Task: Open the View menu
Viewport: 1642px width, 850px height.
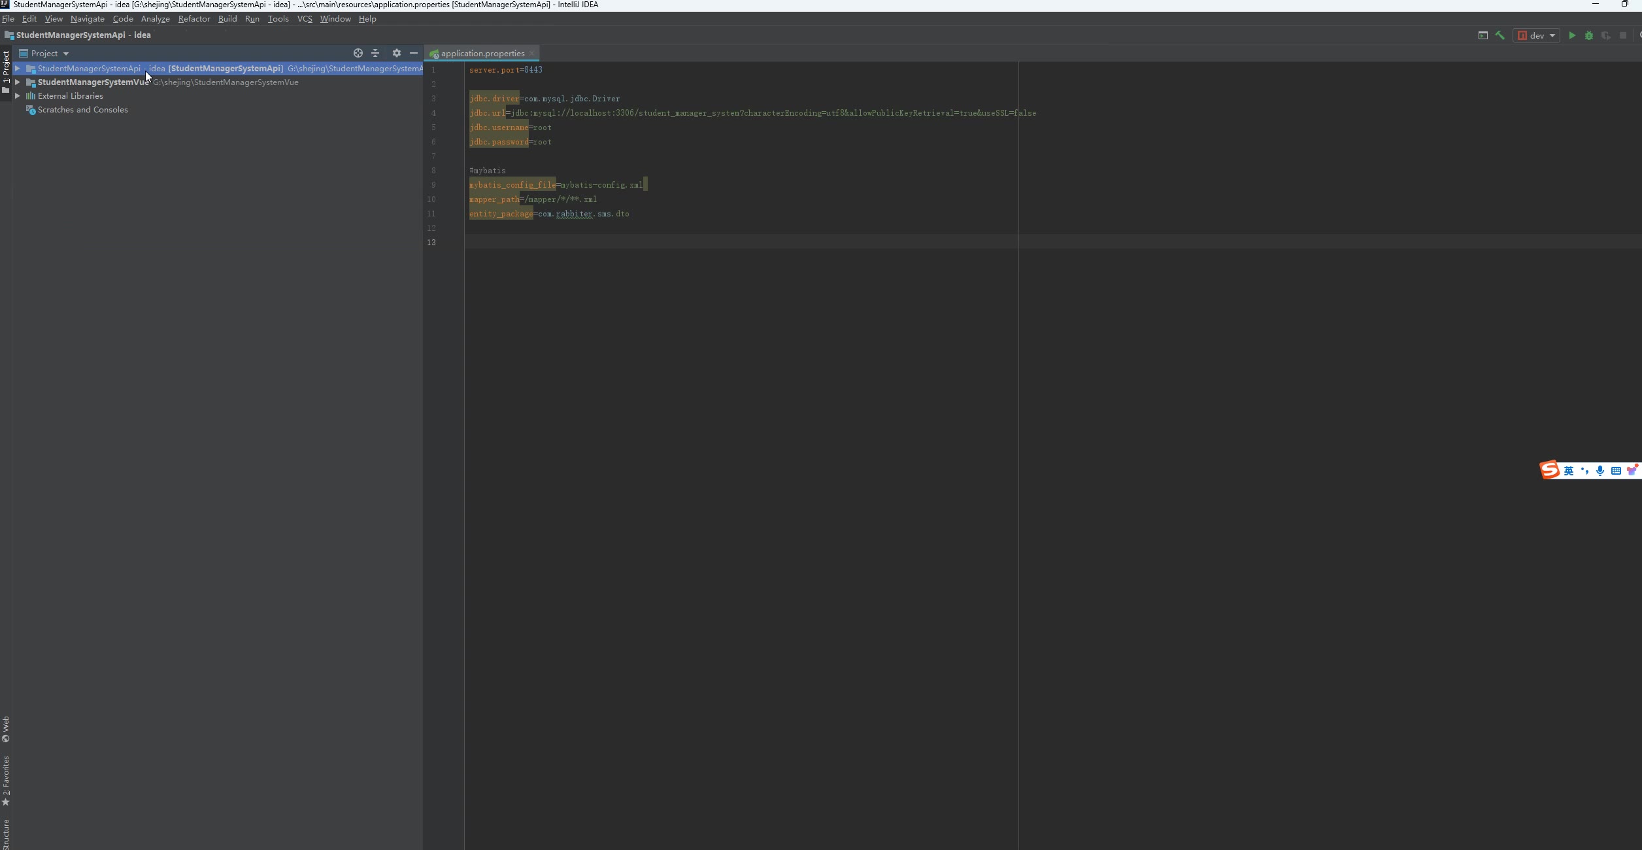Action: (x=54, y=18)
